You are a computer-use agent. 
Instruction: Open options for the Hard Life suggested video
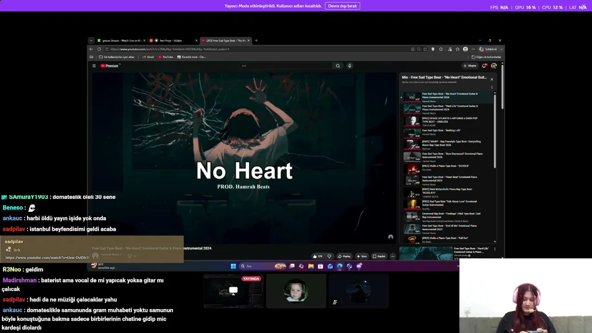[x=495, y=249]
